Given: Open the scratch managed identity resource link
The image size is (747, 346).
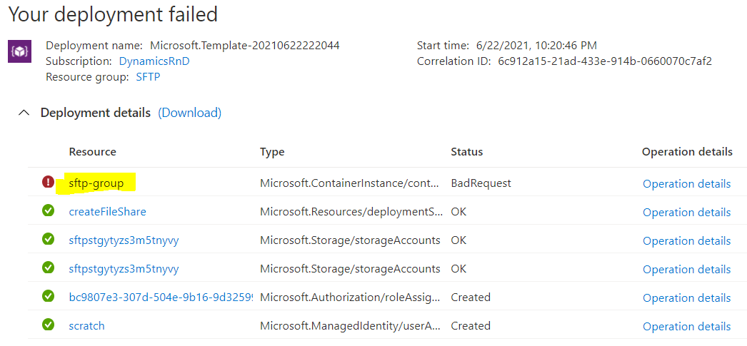Looking at the screenshot, I should pyautogui.click(x=86, y=326).
